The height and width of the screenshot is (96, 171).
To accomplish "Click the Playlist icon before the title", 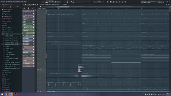I will coord(46,5).
